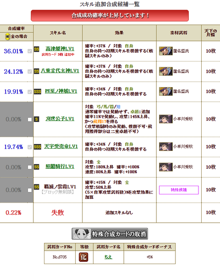The height and width of the screenshot is (265, 220).
Task: Click the スキル追加合成候補一覧 title
Action: tap(110, 4)
